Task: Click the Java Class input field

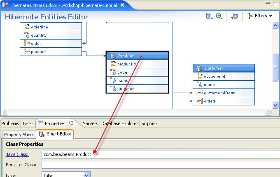Action: 161,154
